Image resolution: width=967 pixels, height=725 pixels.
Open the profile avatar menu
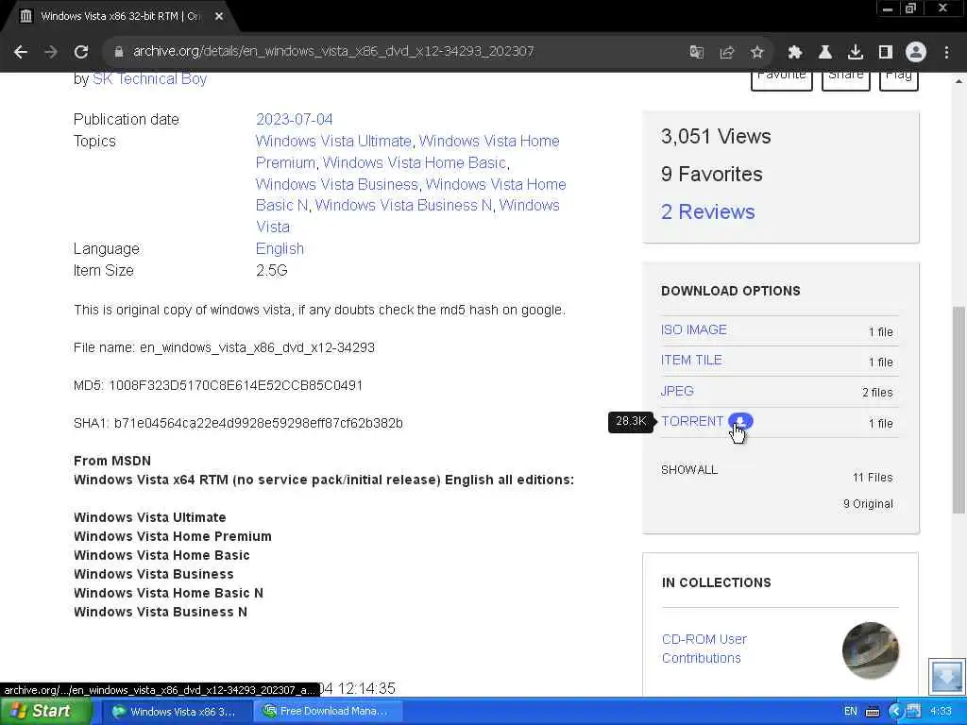click(916, 52)
